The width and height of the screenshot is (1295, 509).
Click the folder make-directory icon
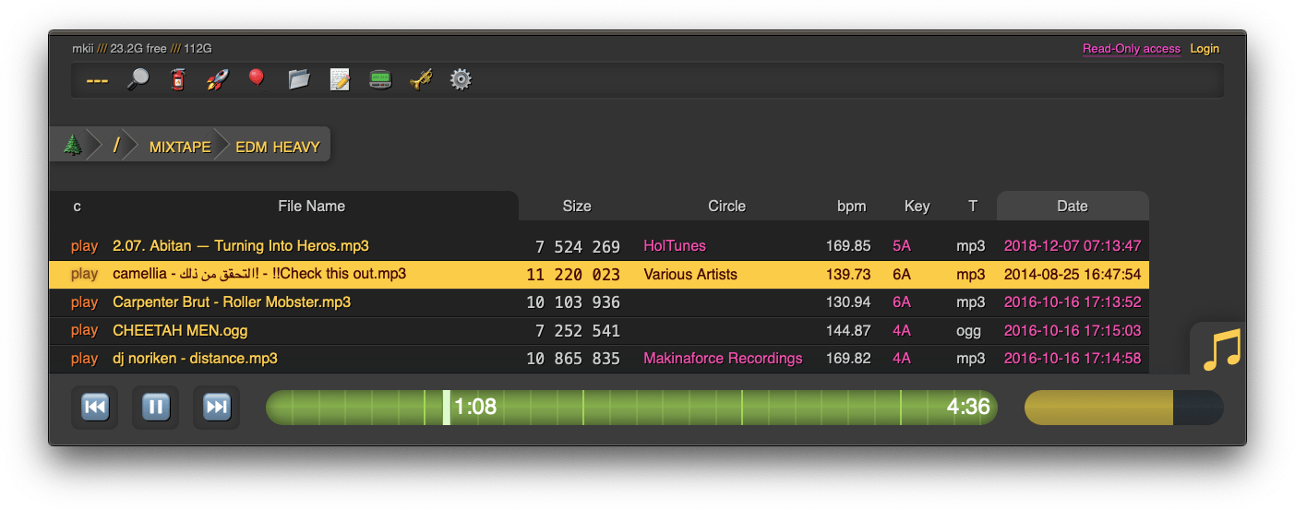(298, 79)
